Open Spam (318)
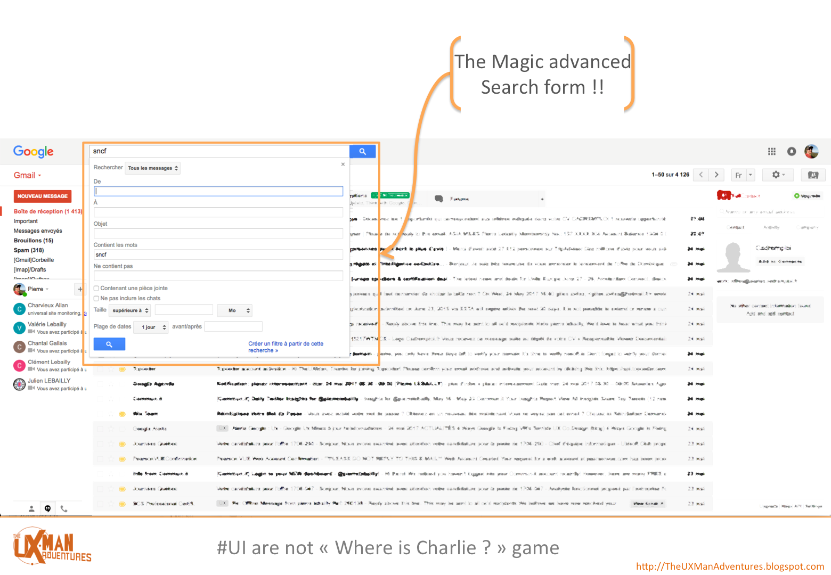The image size is (831, 575). tap(29, 250)
